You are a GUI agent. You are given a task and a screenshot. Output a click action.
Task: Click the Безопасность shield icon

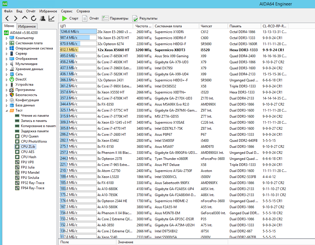[x=12, y=95]
